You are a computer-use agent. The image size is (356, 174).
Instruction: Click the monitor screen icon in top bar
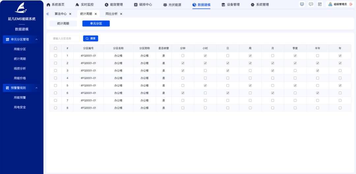click(302, 4)
